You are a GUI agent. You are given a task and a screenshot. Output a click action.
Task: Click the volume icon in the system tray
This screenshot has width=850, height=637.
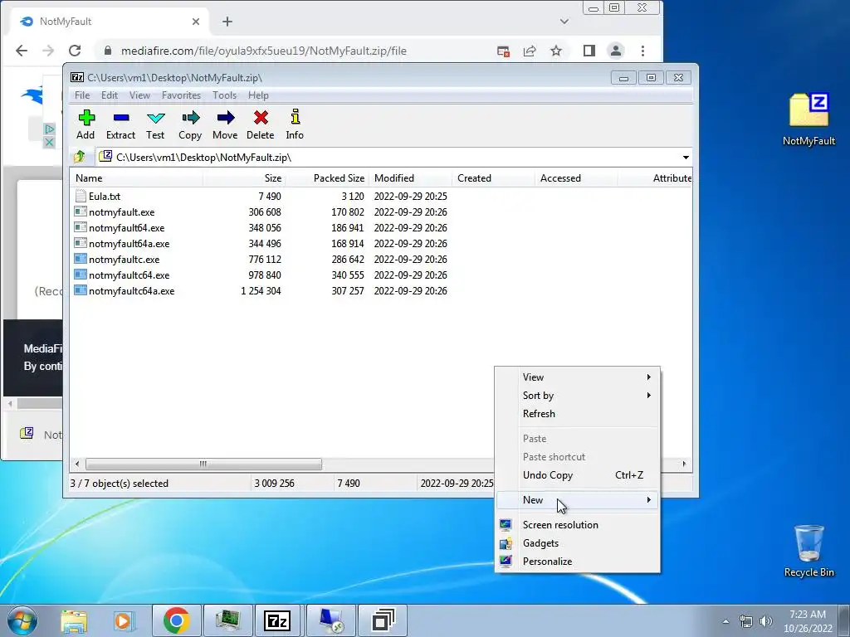tap(766, 621)
